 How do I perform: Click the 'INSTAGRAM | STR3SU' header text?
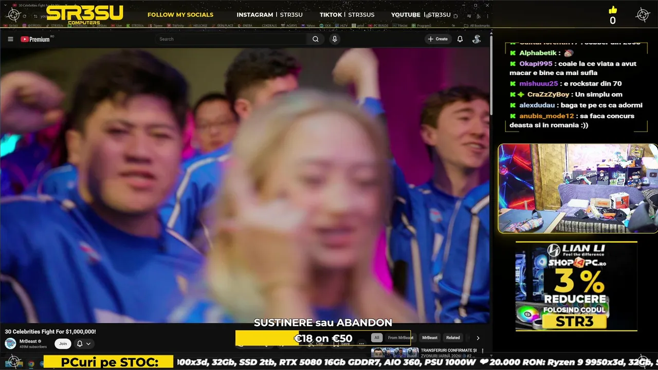(269, 15)
